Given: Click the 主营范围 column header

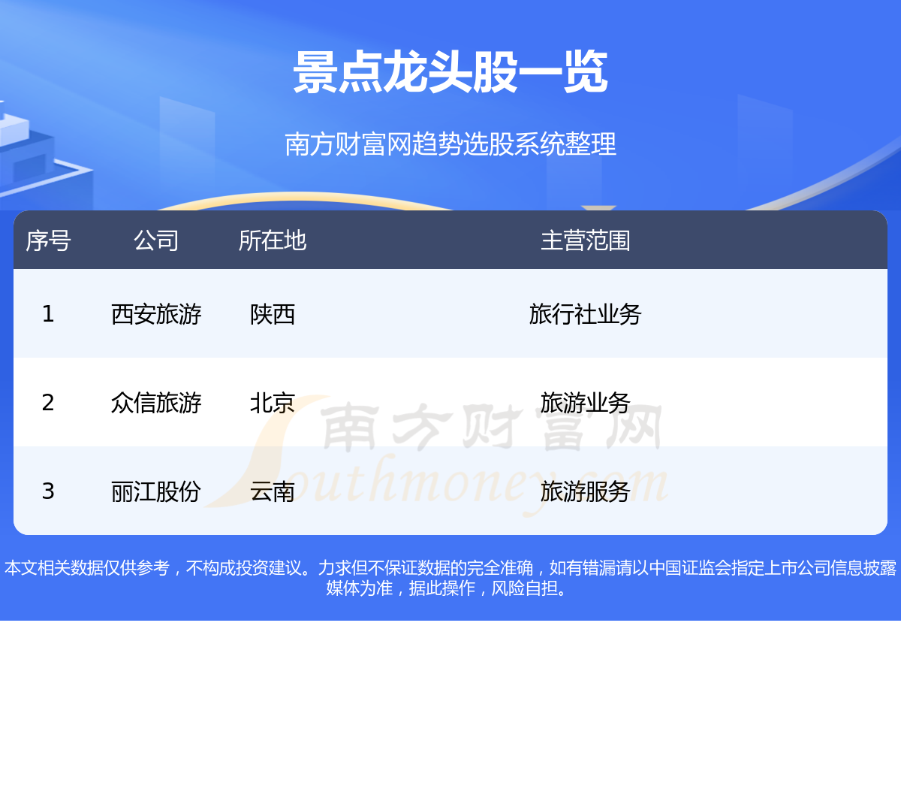Looking at the screenshot, I should tap(586, 240).
